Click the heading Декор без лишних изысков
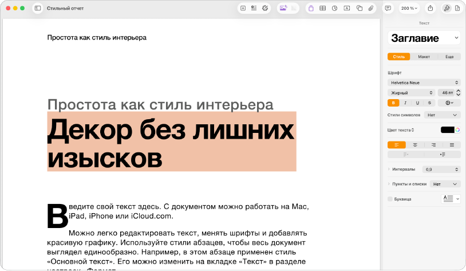This screenshot has height=271, width=466. coord(171,143)
